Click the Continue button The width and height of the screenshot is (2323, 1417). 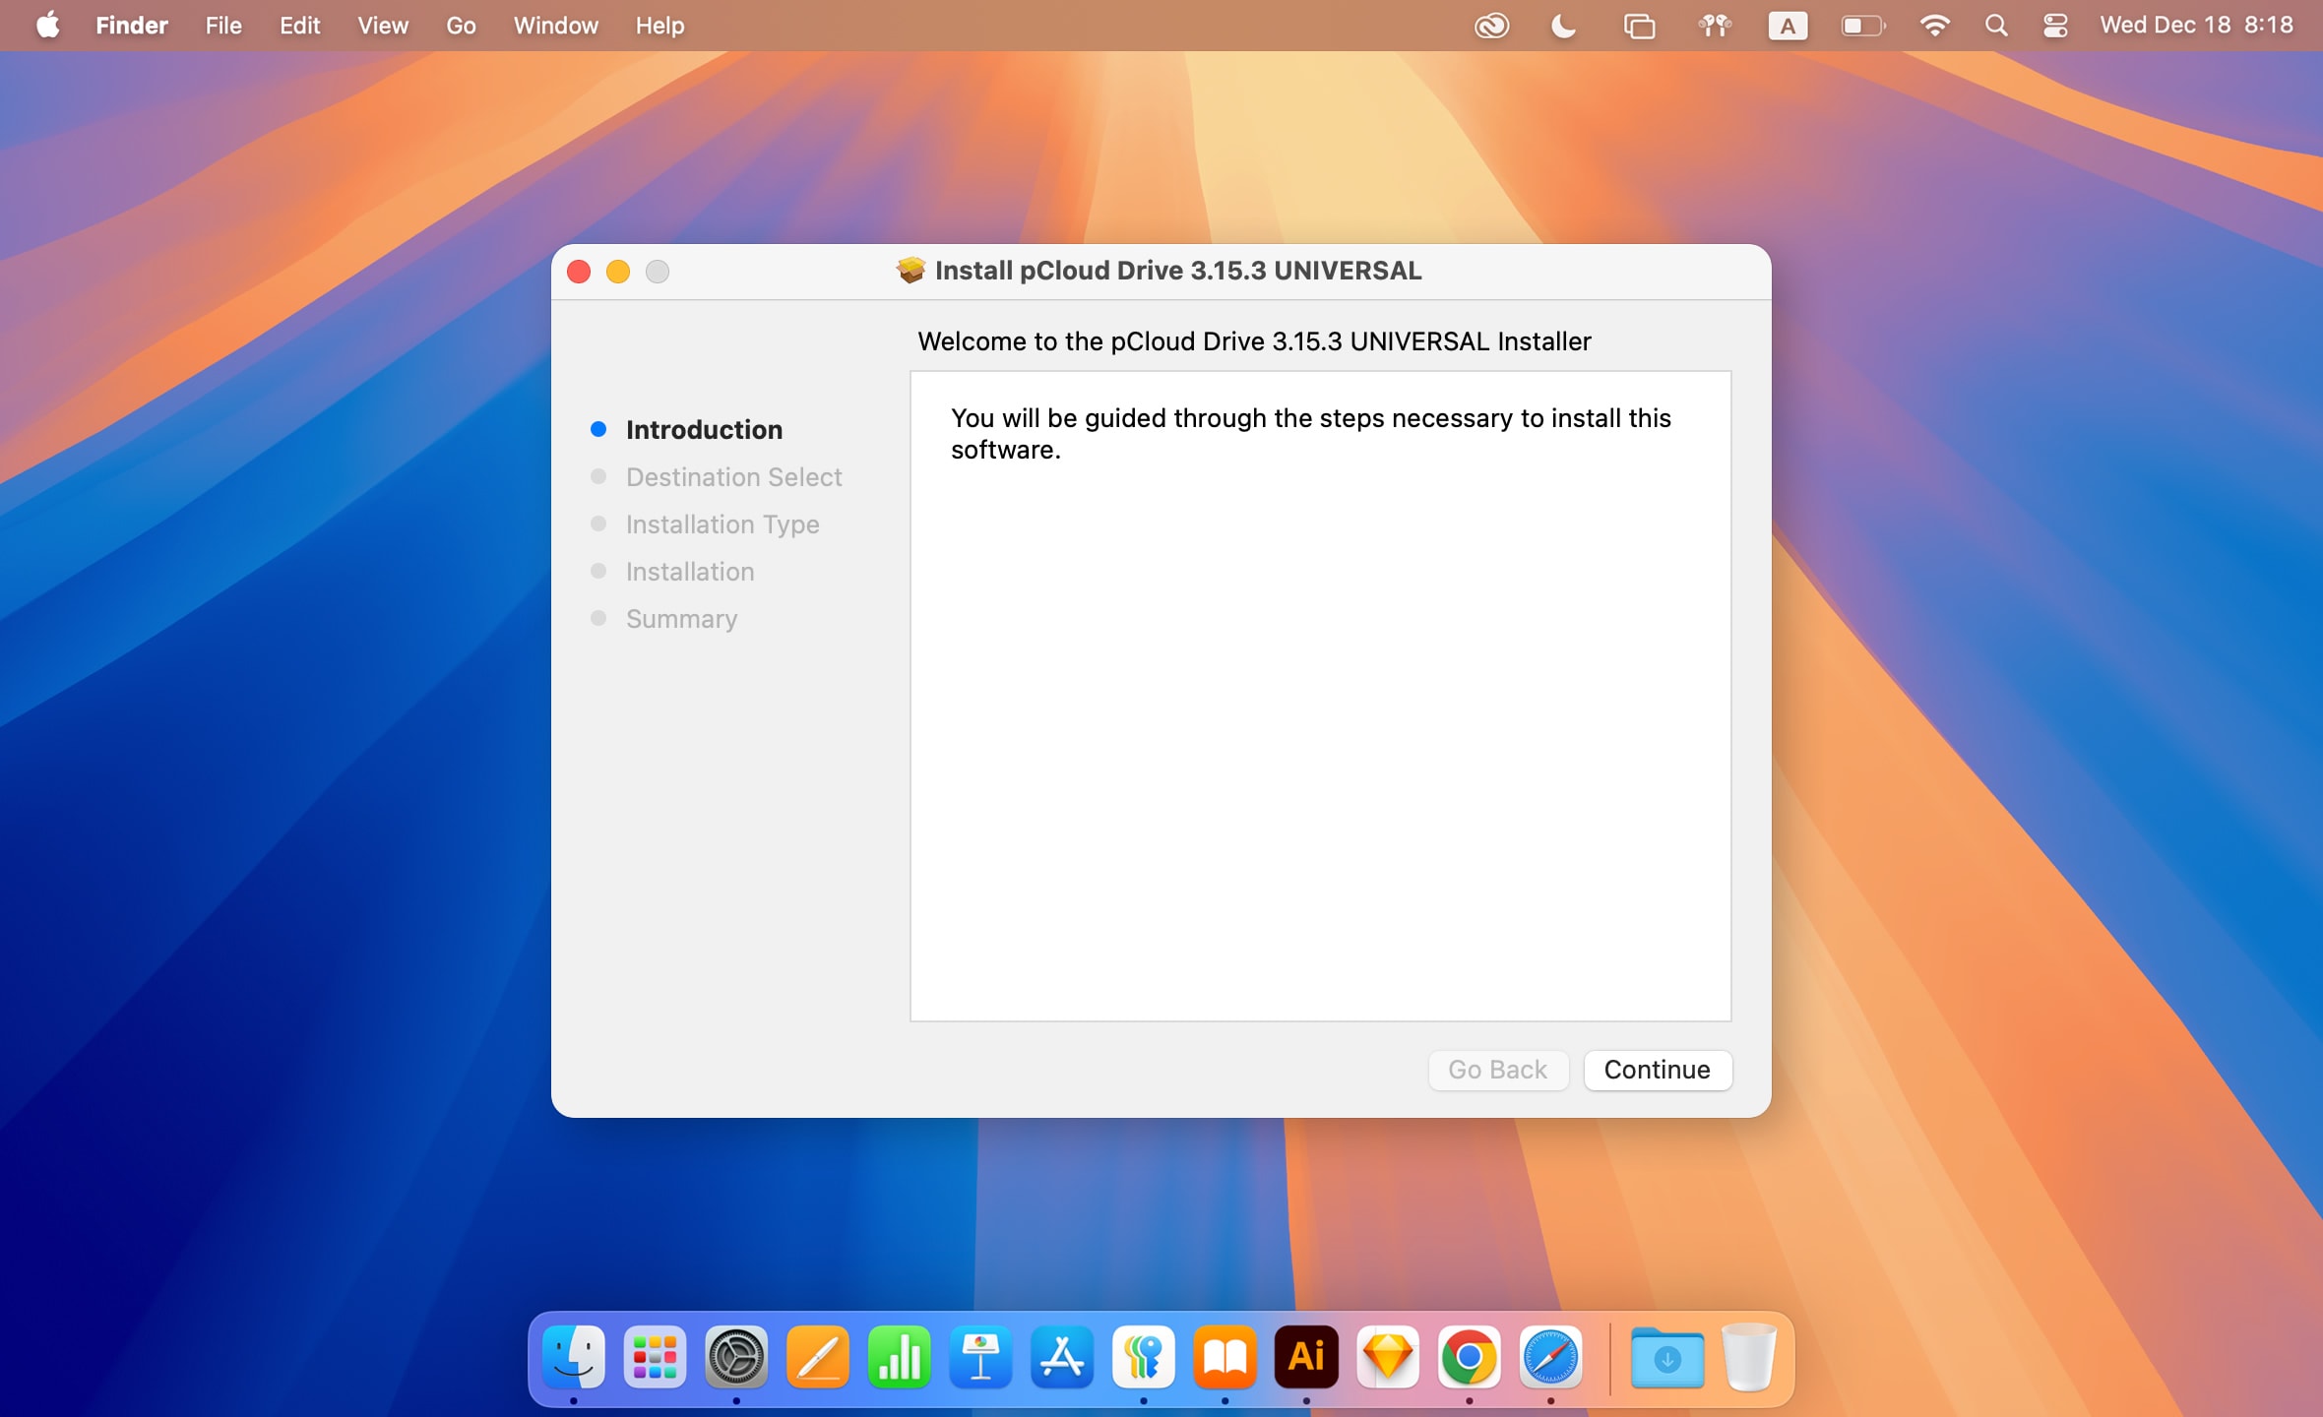1657,1070
